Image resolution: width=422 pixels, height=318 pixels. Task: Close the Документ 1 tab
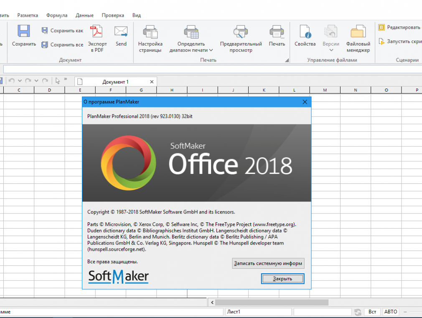152,82
